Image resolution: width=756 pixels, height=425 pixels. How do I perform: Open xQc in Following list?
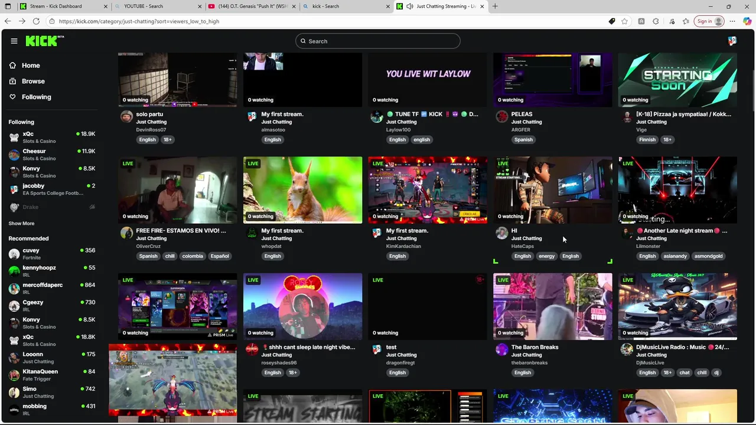(x=52, y=138)
